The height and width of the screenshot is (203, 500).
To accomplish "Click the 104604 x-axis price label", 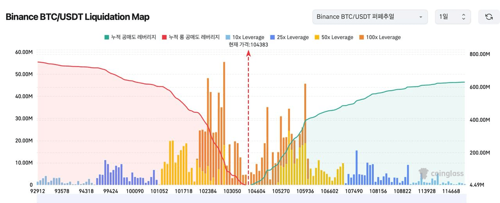I will [x=257, y=191].
